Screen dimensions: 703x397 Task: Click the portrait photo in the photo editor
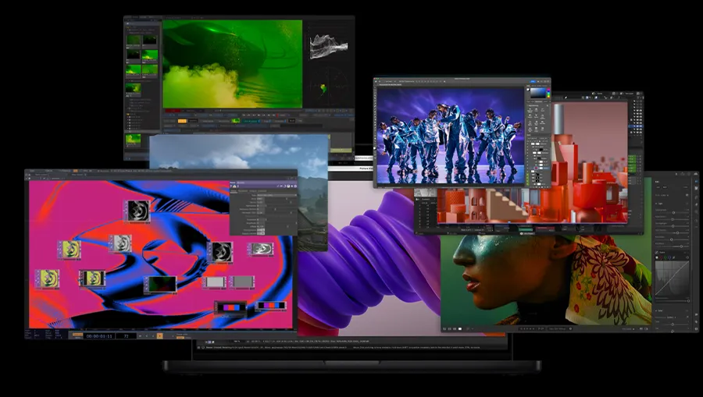pos(546,280)
